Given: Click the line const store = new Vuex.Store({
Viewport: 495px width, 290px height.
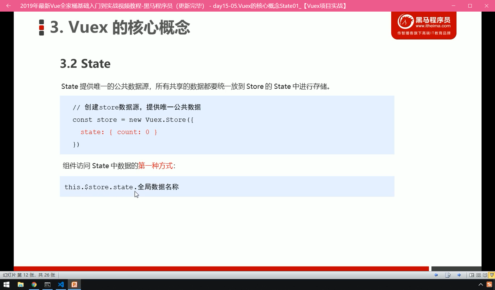Looking at the screenshot, I should click(133, 119).
